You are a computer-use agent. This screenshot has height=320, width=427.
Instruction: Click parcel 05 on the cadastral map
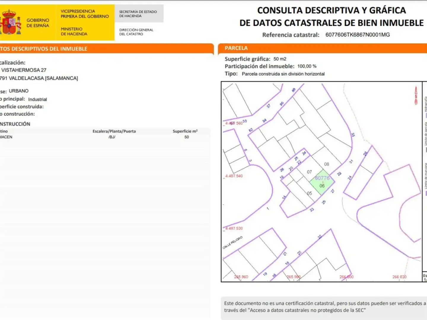click(x=309, y=193)
